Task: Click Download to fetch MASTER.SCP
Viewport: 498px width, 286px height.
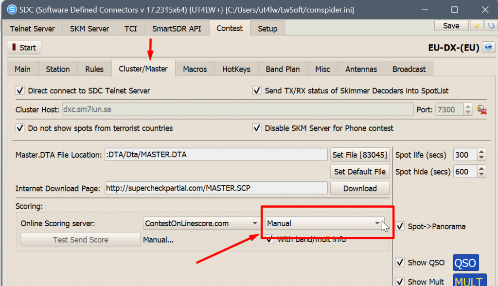Action: pyautogui.click(x=360, y=188)
